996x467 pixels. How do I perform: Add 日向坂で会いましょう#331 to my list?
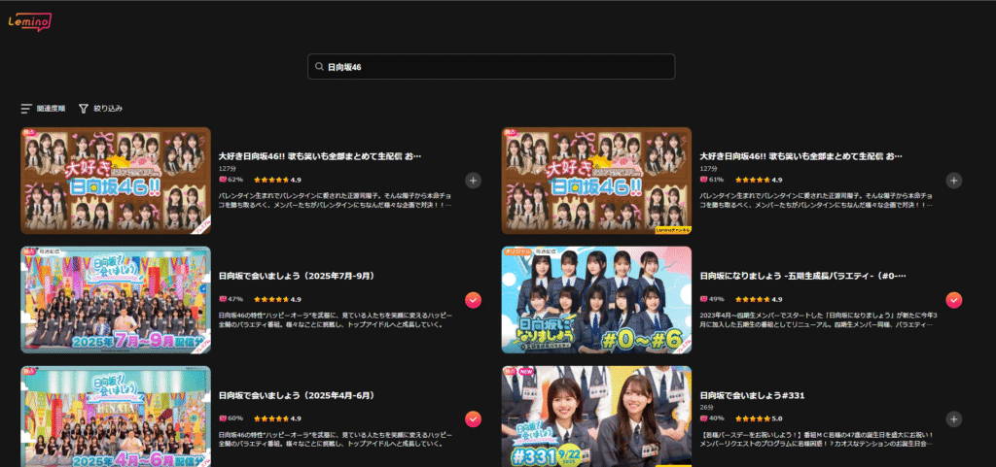(953, 418)
